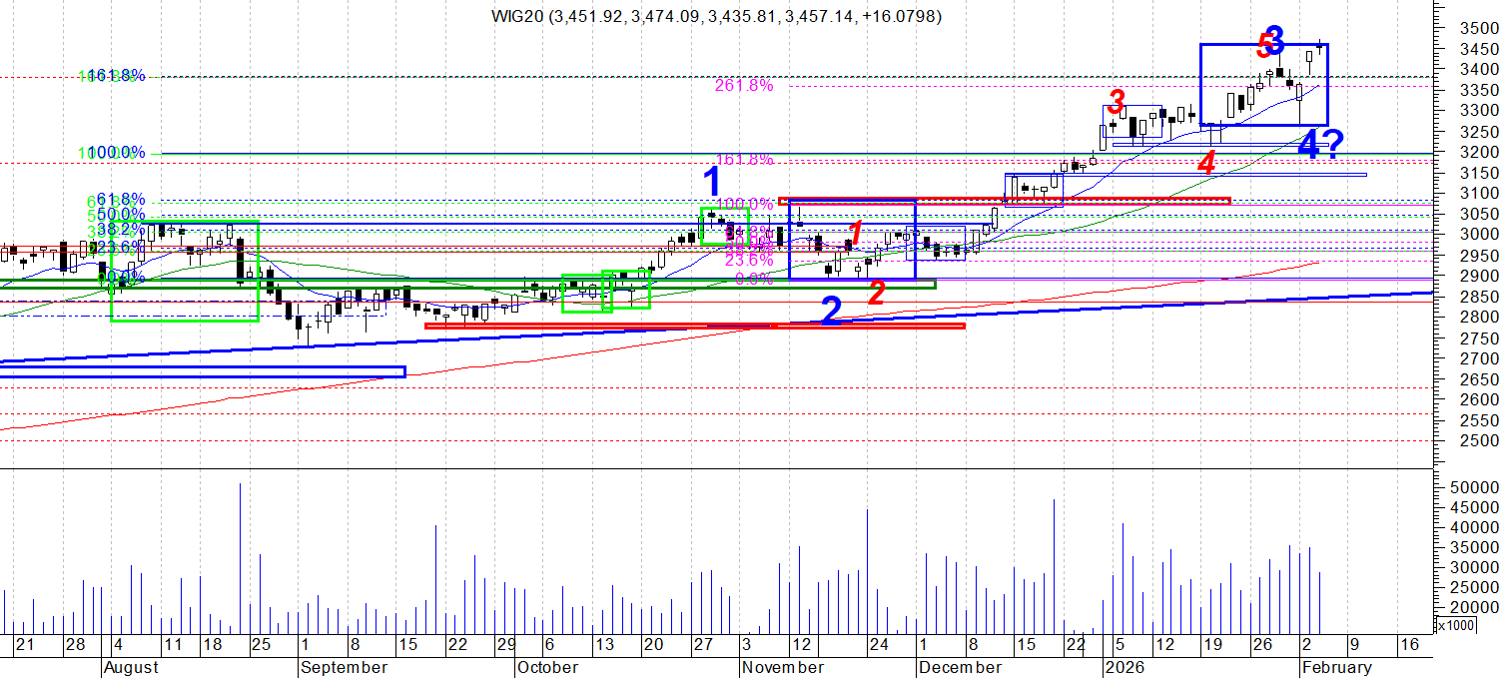Select the blue wave label 1

(x=712, y=183)
